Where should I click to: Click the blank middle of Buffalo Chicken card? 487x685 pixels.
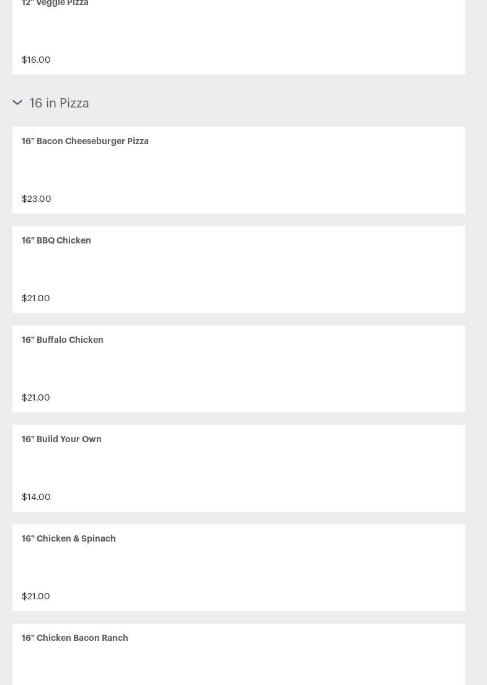click(x=239, y=369)
